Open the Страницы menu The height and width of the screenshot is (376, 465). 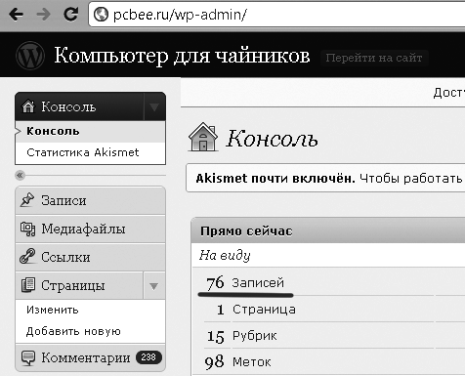coord(73,285)
